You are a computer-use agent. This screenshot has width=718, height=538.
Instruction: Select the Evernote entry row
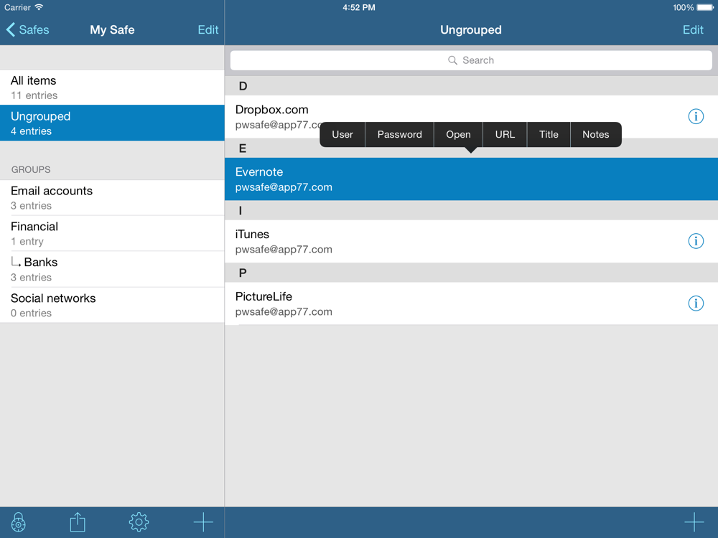coord(471,179)
